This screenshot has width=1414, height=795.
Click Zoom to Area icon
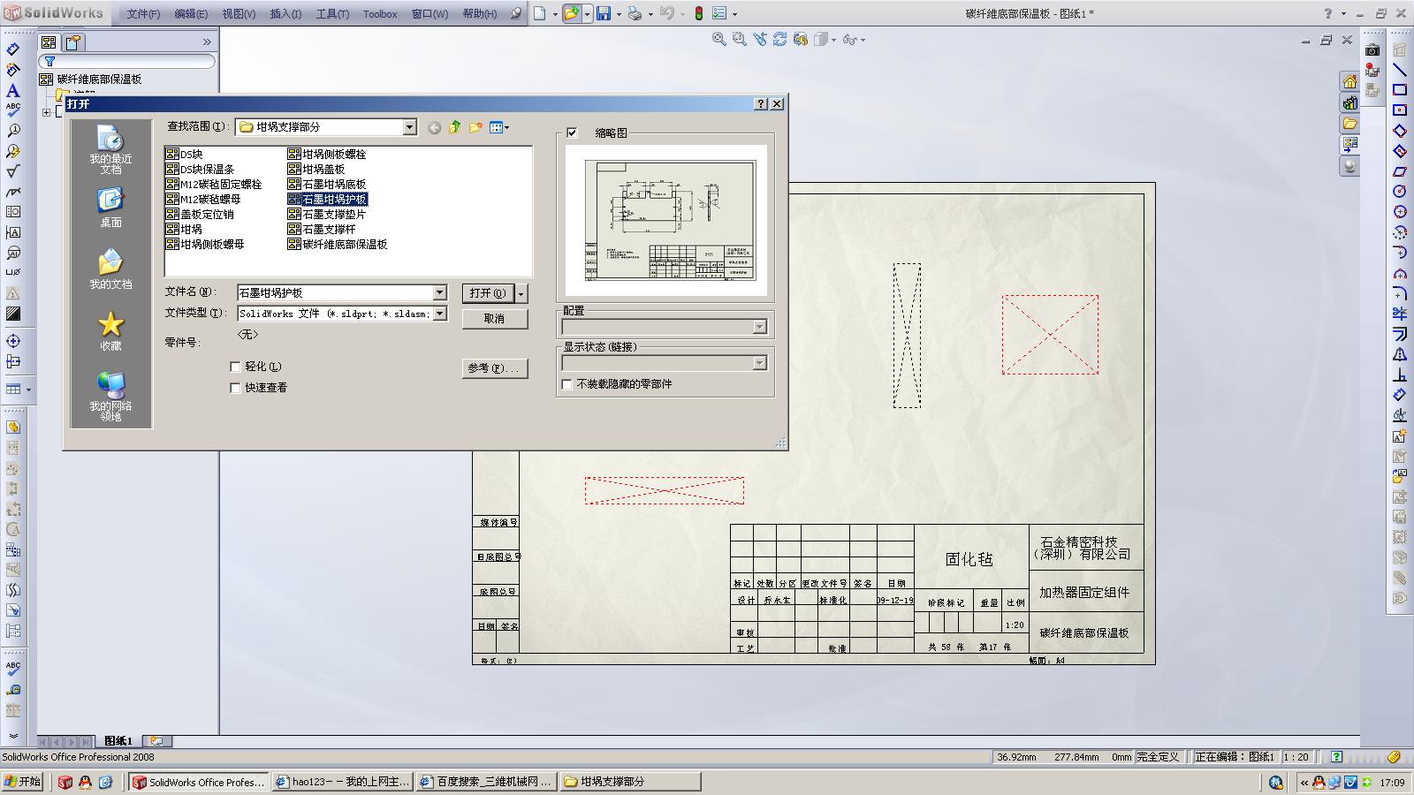[740, 39]
